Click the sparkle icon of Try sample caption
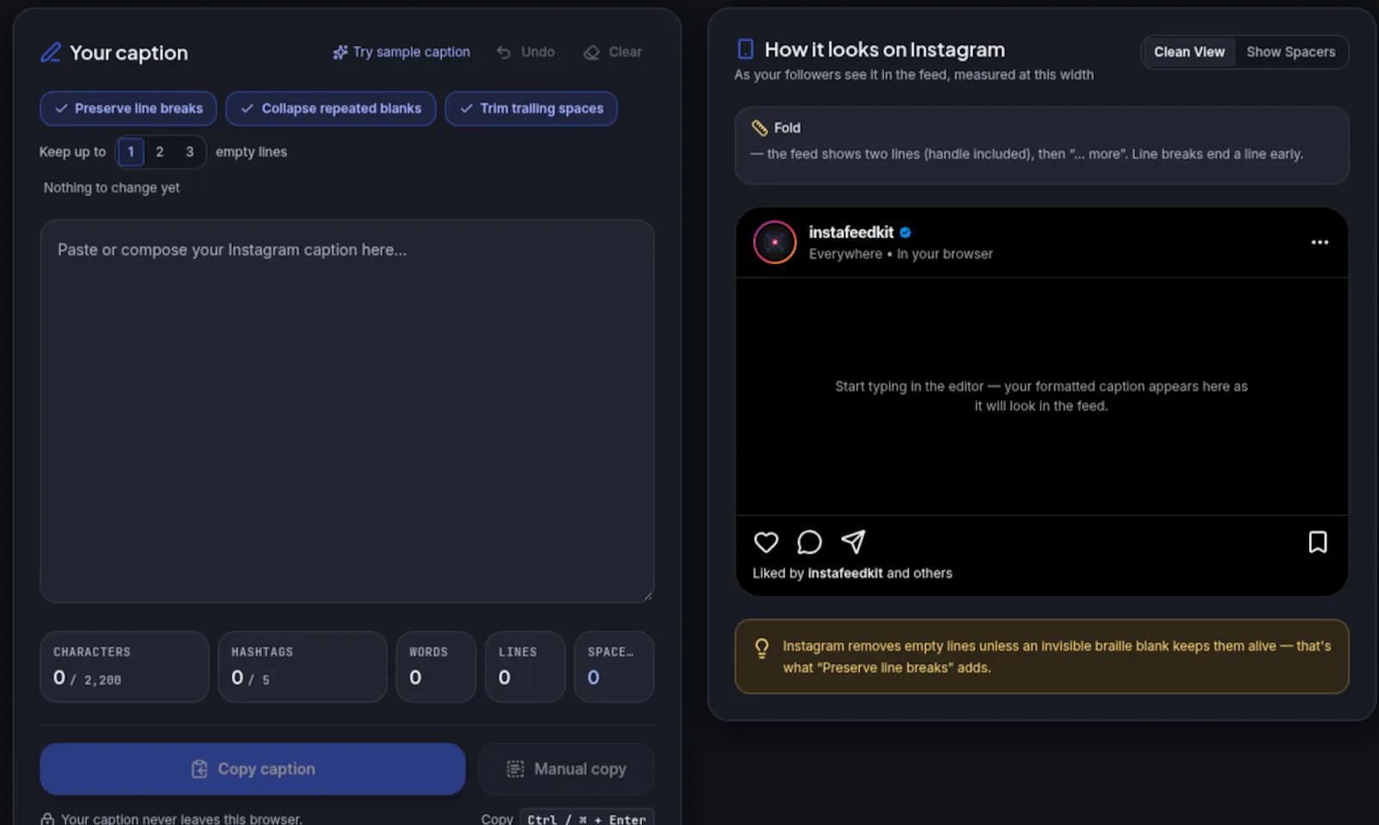 click(340, 53)
